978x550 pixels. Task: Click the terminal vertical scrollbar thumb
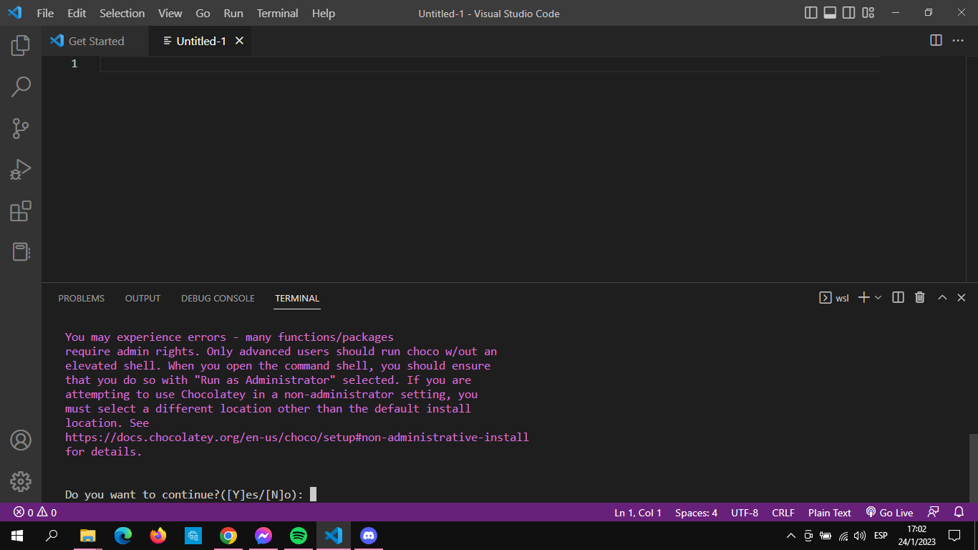[973, 468]
